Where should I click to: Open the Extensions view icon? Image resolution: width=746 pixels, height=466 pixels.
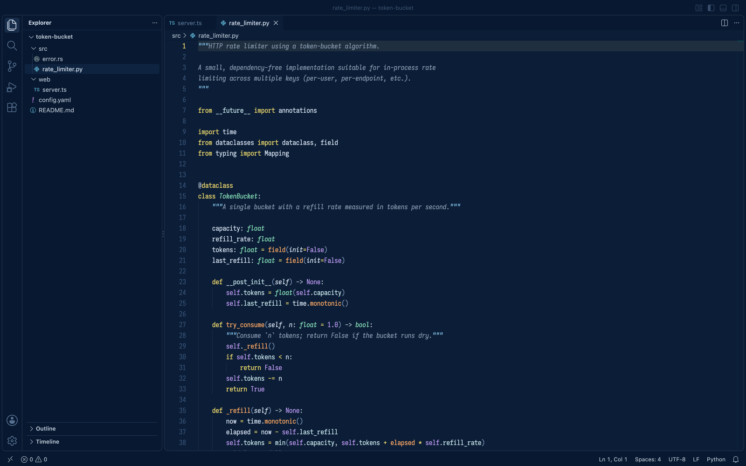(12, 107)
